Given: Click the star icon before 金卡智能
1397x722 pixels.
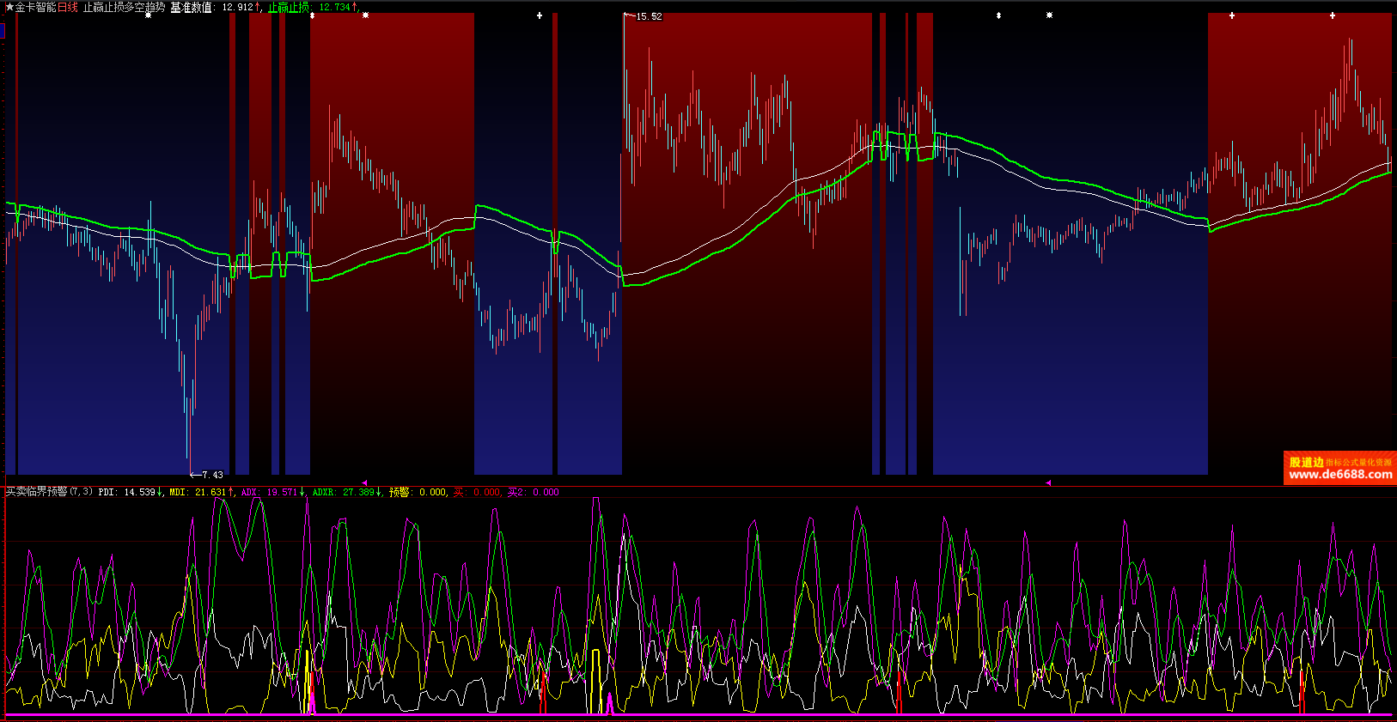Looking at the screenshot, I should coord(9,7).
